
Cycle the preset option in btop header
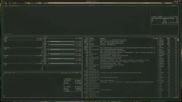[16, 6]
